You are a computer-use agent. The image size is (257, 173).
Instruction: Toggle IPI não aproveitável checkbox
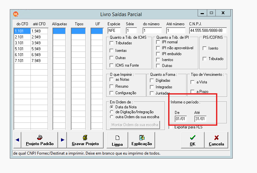pyautogui.click(x=158, y=48)
